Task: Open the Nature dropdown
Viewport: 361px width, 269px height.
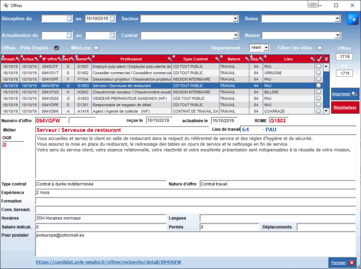Action: click(x=338, y=35)
